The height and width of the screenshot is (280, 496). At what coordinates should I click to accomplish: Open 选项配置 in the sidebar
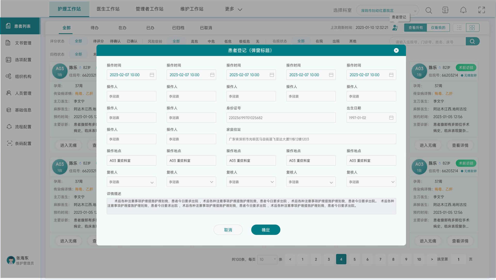click(x=20, y=60)
